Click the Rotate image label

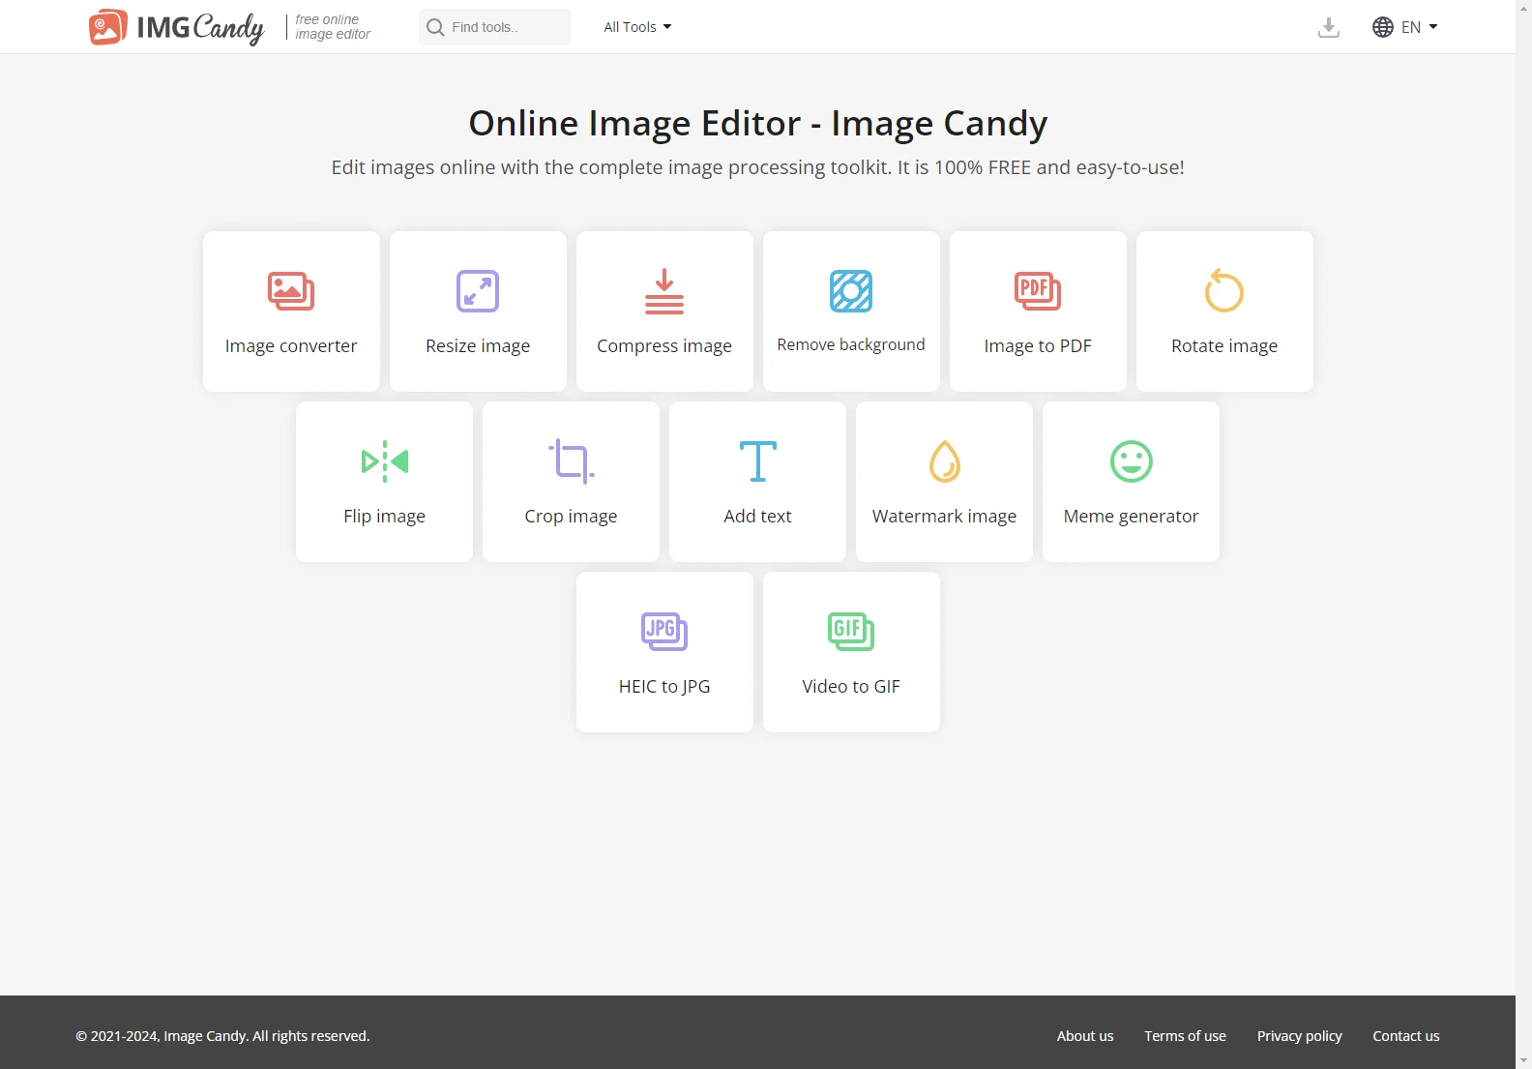(x=1224, y=346)
